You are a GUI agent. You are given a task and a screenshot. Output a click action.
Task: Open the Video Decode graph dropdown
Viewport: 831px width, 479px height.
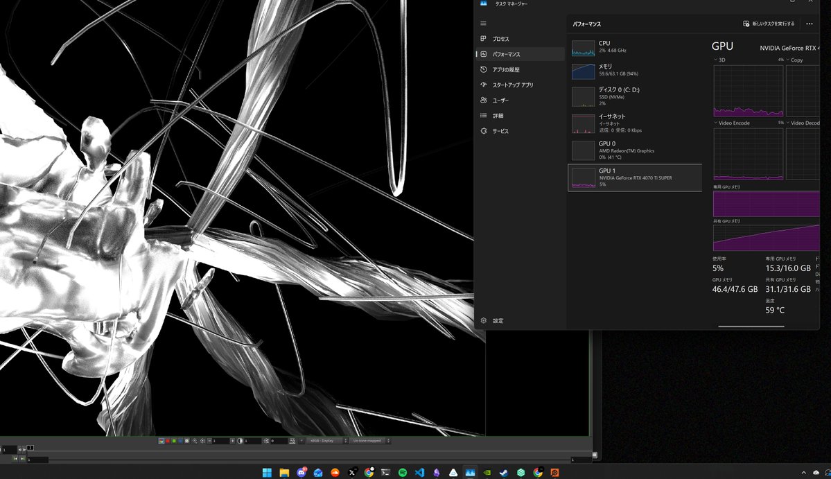(803, 123)
